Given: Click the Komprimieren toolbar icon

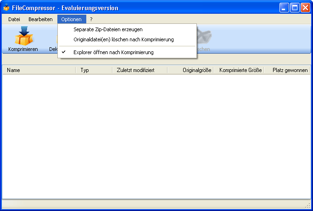Looking at the screenshot, I should (x=23, y=39).
